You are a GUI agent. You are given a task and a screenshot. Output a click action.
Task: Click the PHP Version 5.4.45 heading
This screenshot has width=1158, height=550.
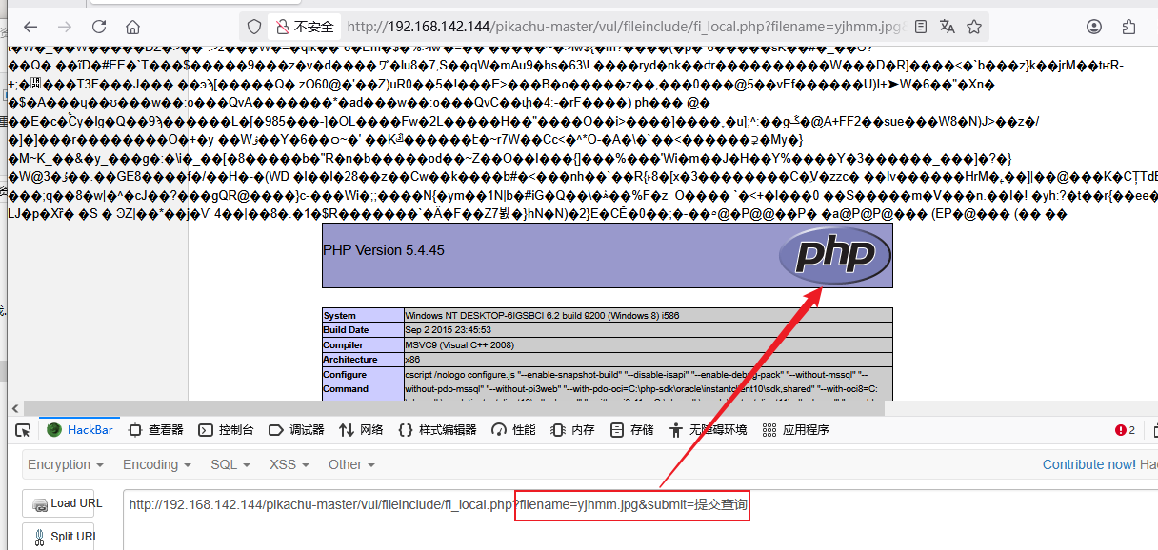pyautogui.click(x=384, y=251)
